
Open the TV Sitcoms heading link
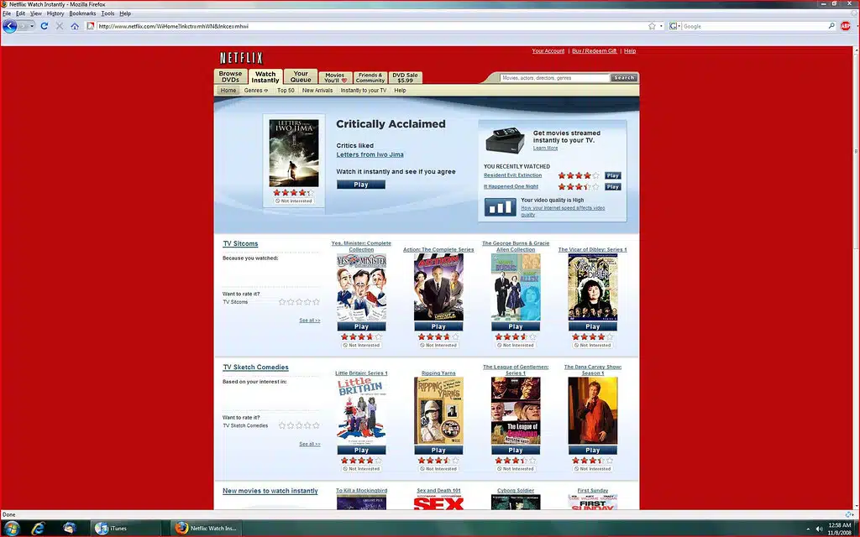pyautogui.click(x=240, y=244)
